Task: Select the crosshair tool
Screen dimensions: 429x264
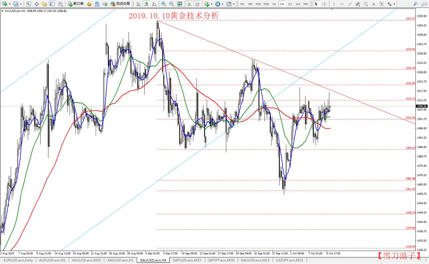Action: [x=324, y=4]
